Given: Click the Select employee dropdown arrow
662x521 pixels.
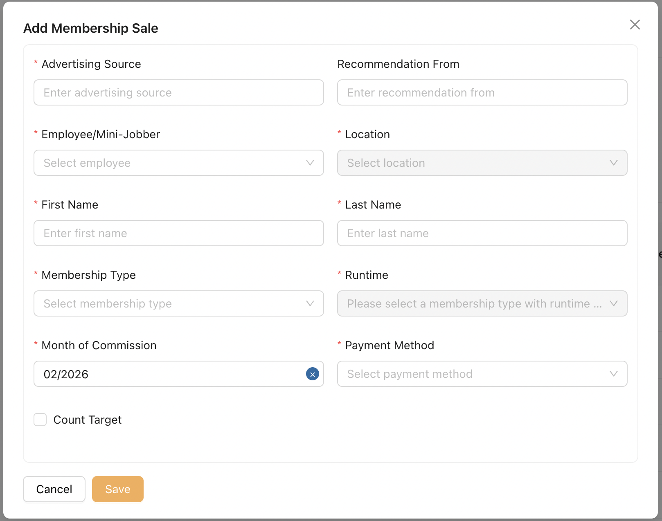Looking at the screenshot, I should click(310, 163).
